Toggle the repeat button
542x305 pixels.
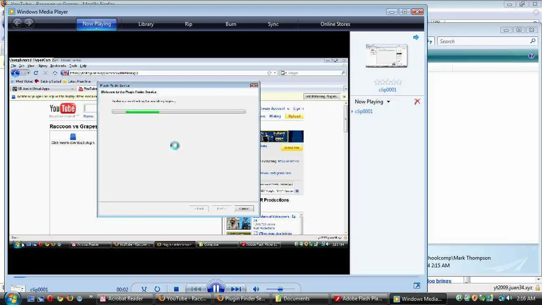pyautogui.click(x=157, y=289)
